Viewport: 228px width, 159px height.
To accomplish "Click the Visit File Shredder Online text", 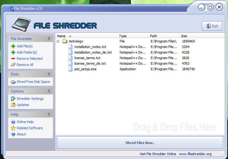I will tap(158, 154).
